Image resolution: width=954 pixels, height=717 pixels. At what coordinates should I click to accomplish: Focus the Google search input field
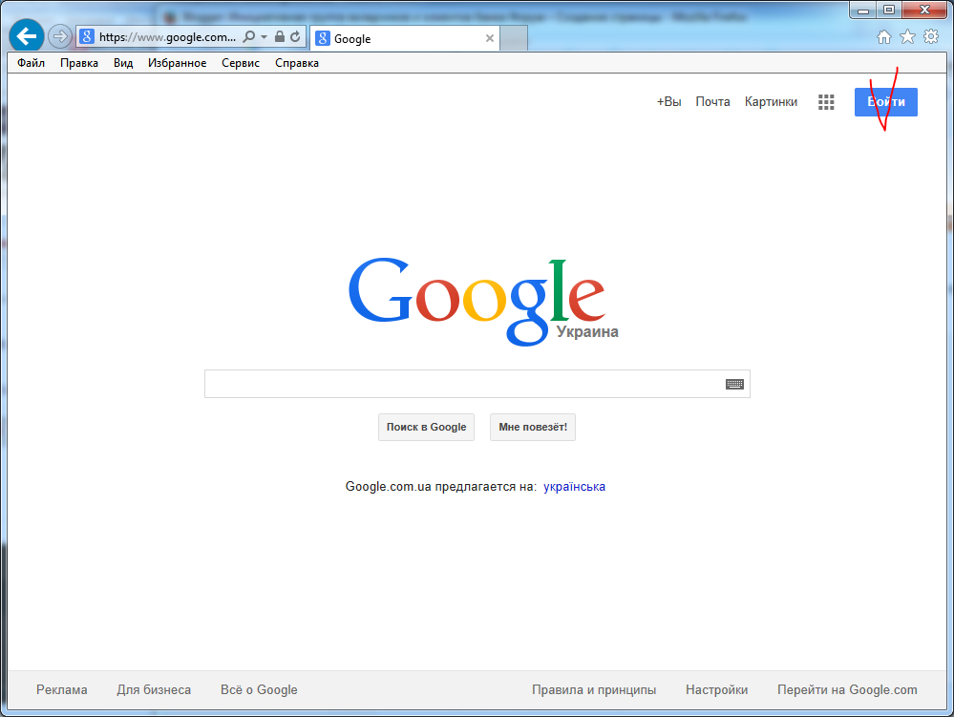(477, 384)
